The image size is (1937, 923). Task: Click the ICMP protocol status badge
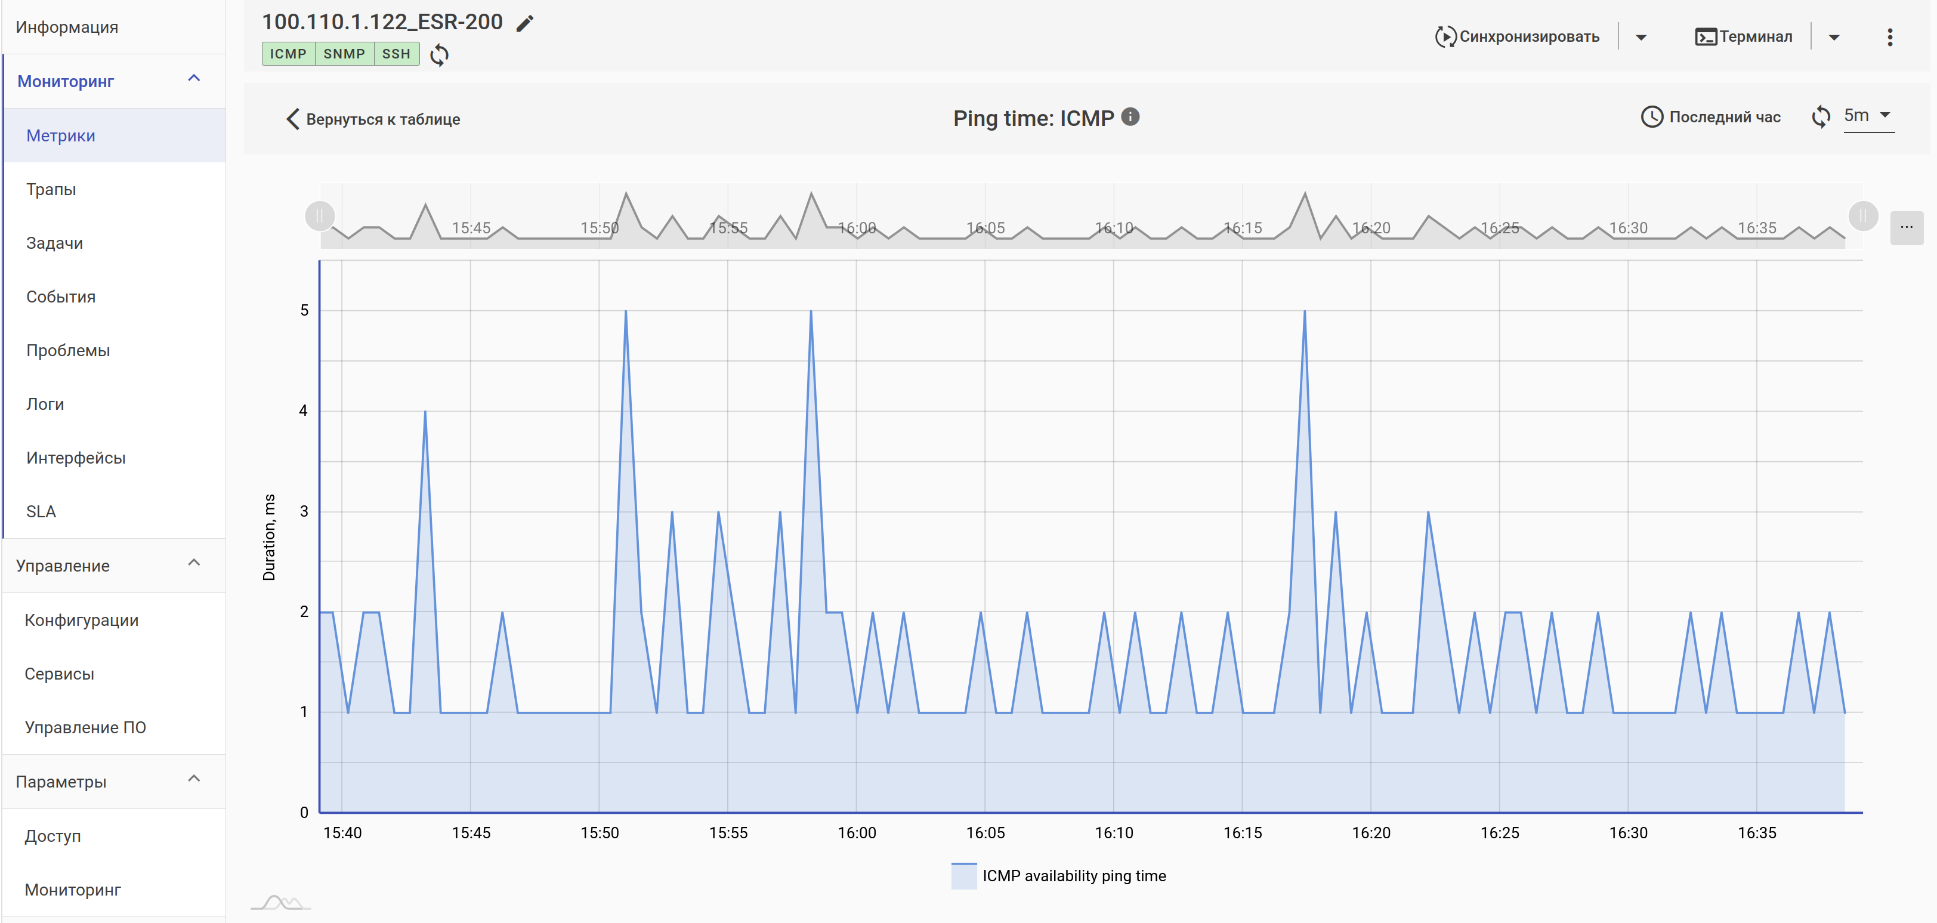[x=288, y=54]
